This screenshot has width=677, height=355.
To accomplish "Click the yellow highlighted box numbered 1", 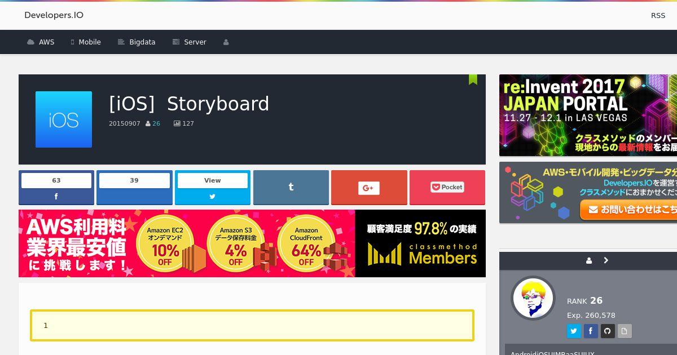I will point(252,325).
